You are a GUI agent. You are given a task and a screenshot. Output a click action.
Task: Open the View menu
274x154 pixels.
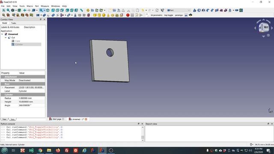coord(15,6)
